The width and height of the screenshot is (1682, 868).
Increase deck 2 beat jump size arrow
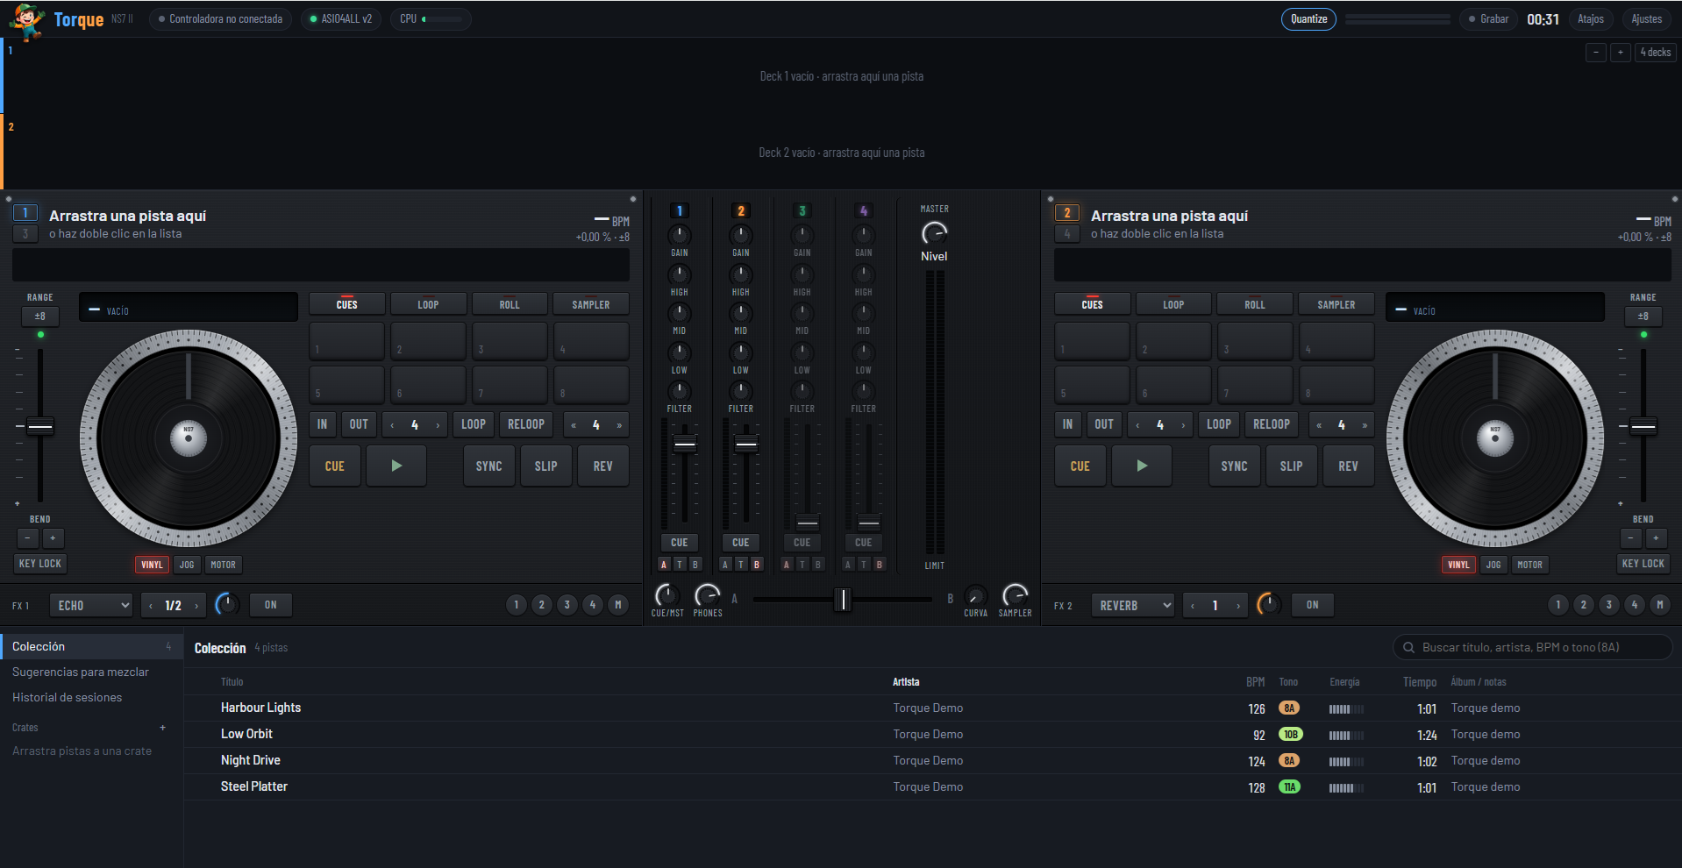[x=1365, y=425]
